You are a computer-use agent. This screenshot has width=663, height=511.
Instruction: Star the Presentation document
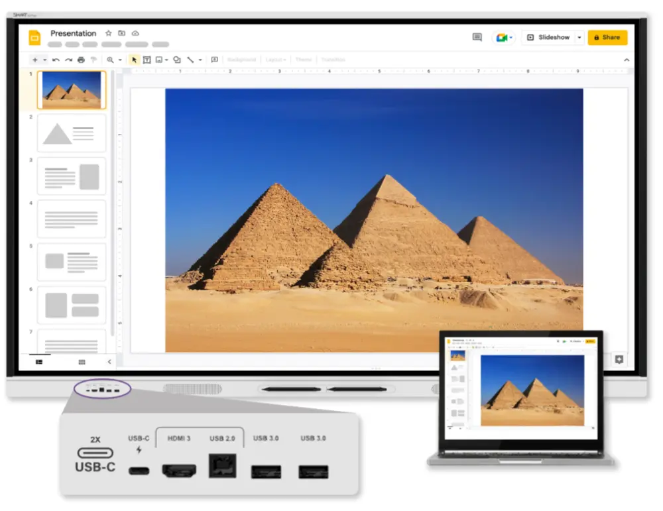[x=109, y=33]
